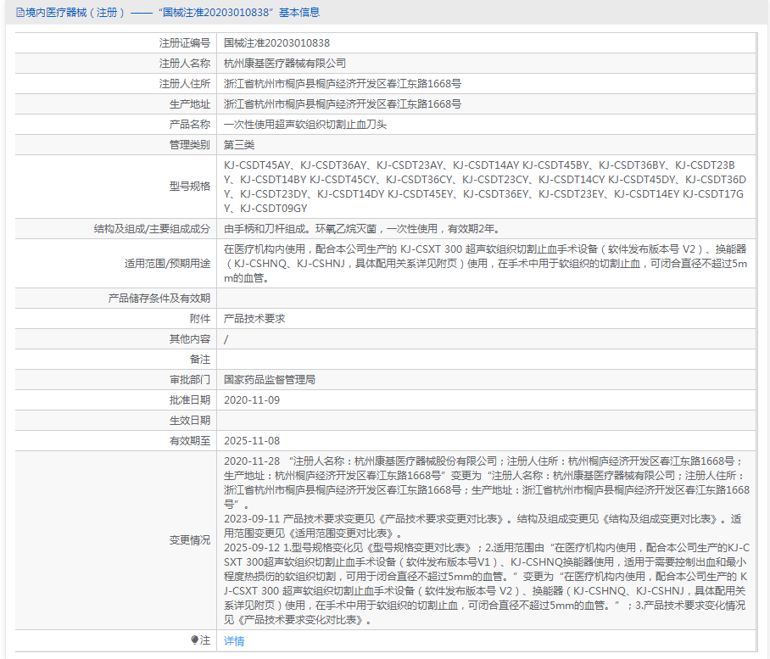Select product name 一次性使用超声软组织切割止血刀头
The image size is (770, 659).
(x=305, y=125)
